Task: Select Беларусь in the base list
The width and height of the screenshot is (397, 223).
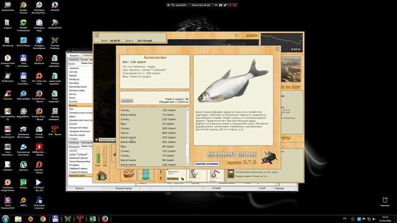Action: coord(80,79)
